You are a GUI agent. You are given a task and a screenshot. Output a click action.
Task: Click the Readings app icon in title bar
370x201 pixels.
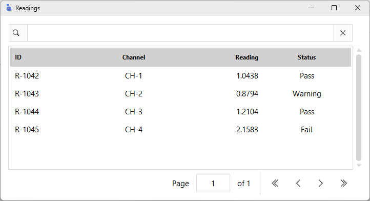(x=9, y=8)
